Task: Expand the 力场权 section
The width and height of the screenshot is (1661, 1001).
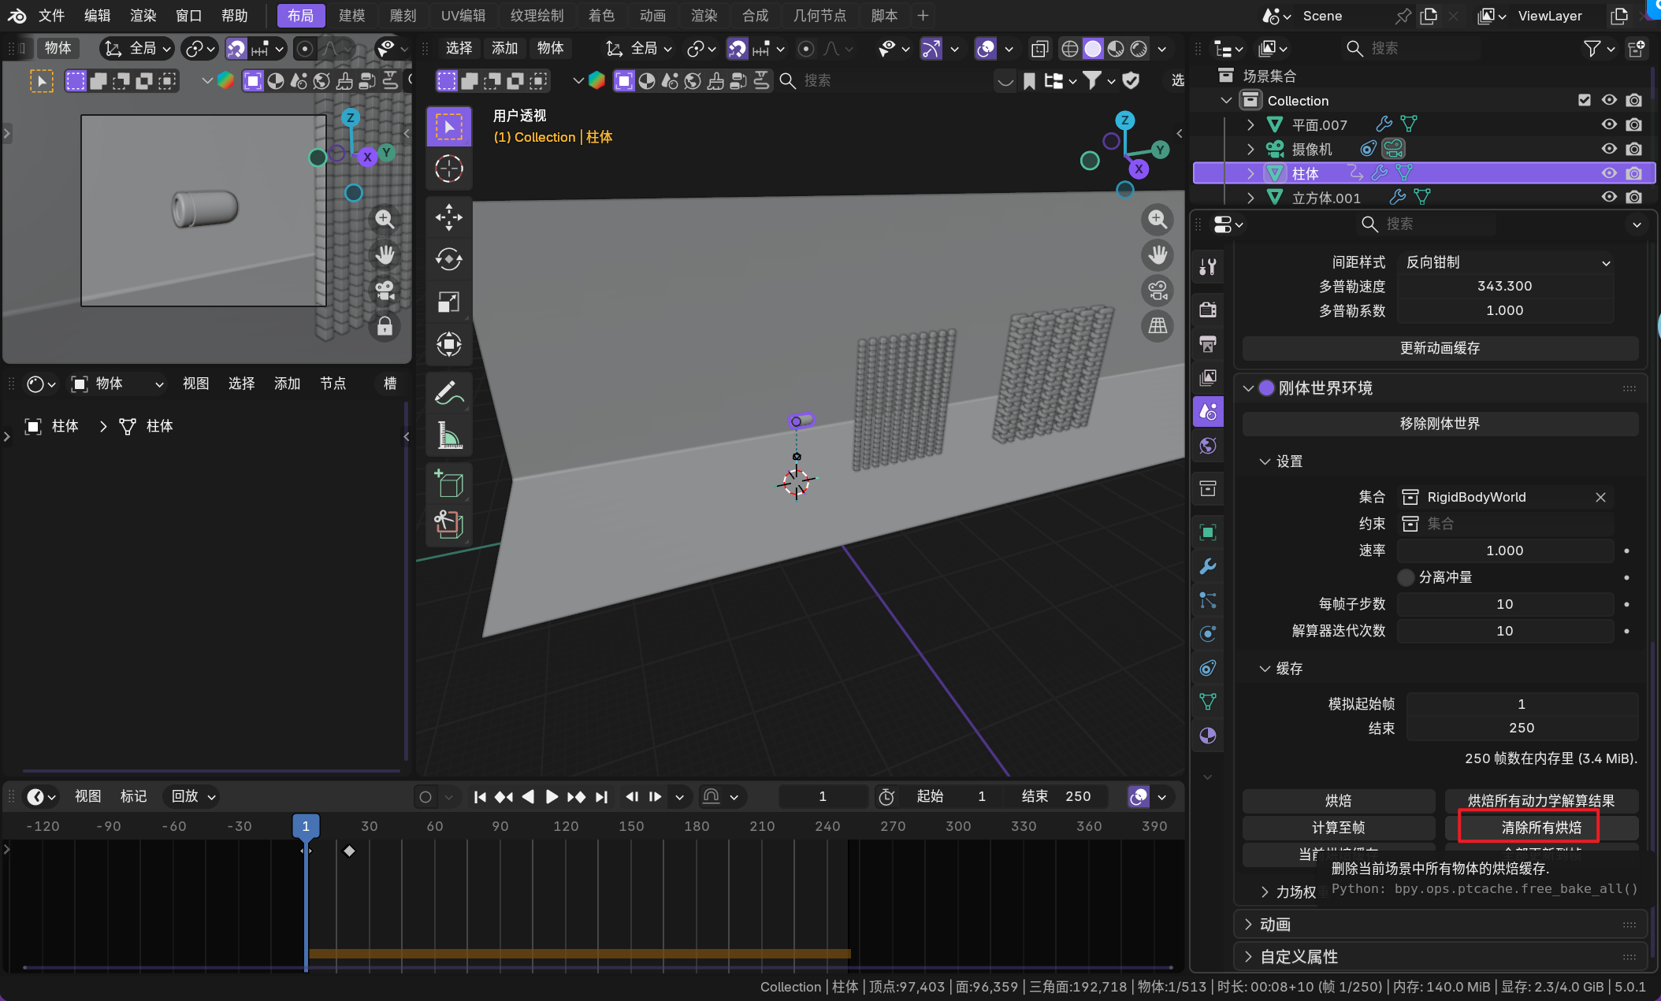Action: click(x=1265, y=892)
